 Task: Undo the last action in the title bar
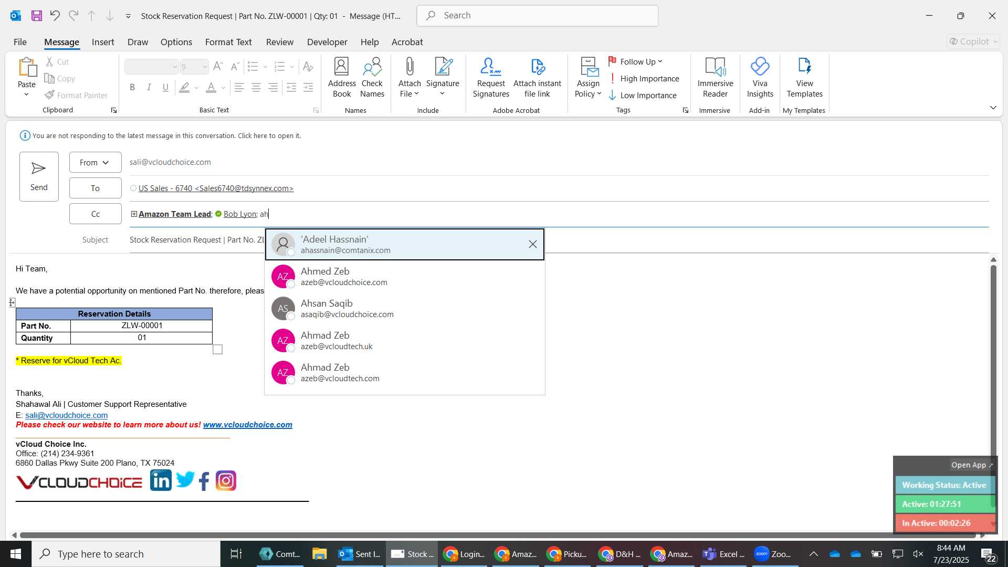point(55,16)
